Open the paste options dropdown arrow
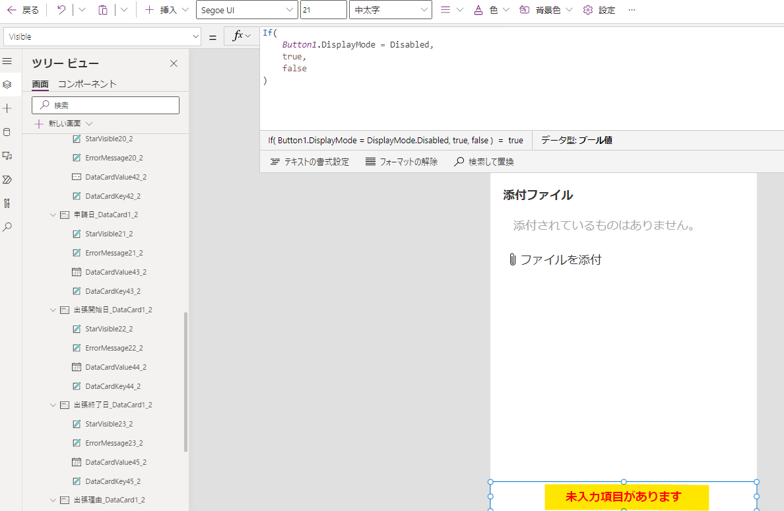 [125, 10]
